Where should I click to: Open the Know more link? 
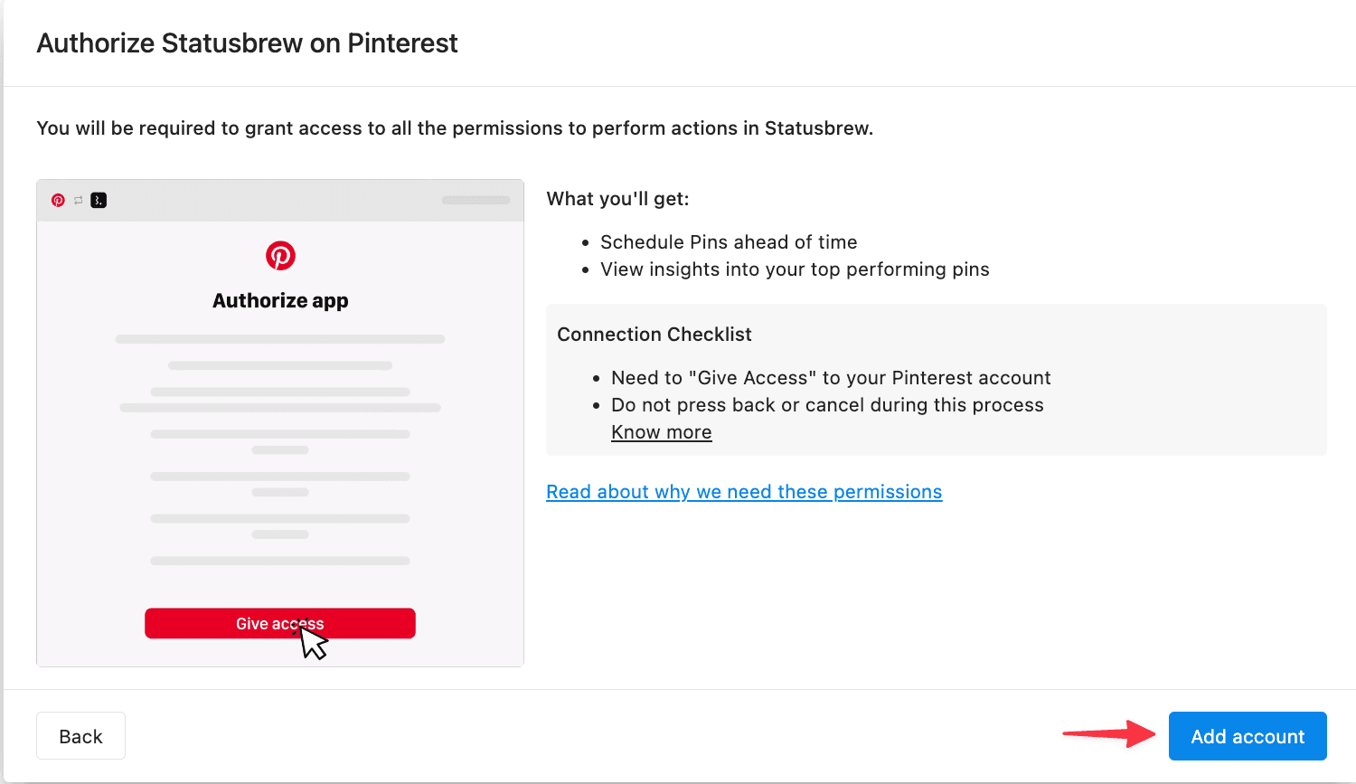tap(662, 432)
